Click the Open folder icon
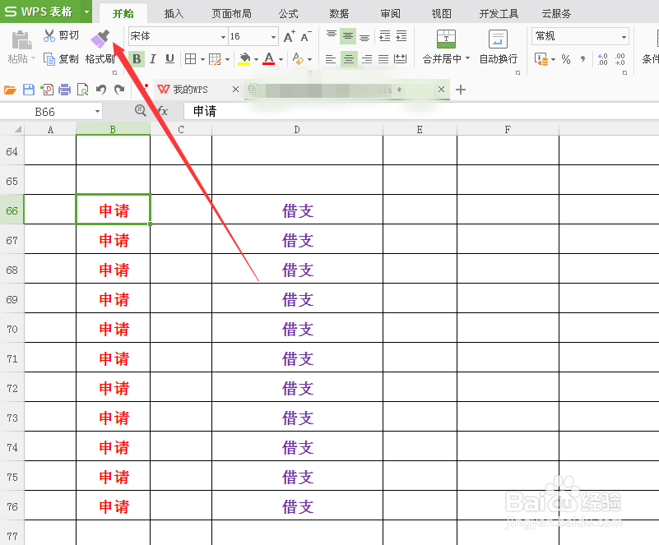The height and width of the screenshot is (545, 659). pos(10,90)
